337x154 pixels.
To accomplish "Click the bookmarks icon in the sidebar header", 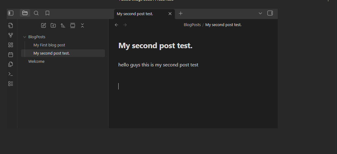I will 47,13.
